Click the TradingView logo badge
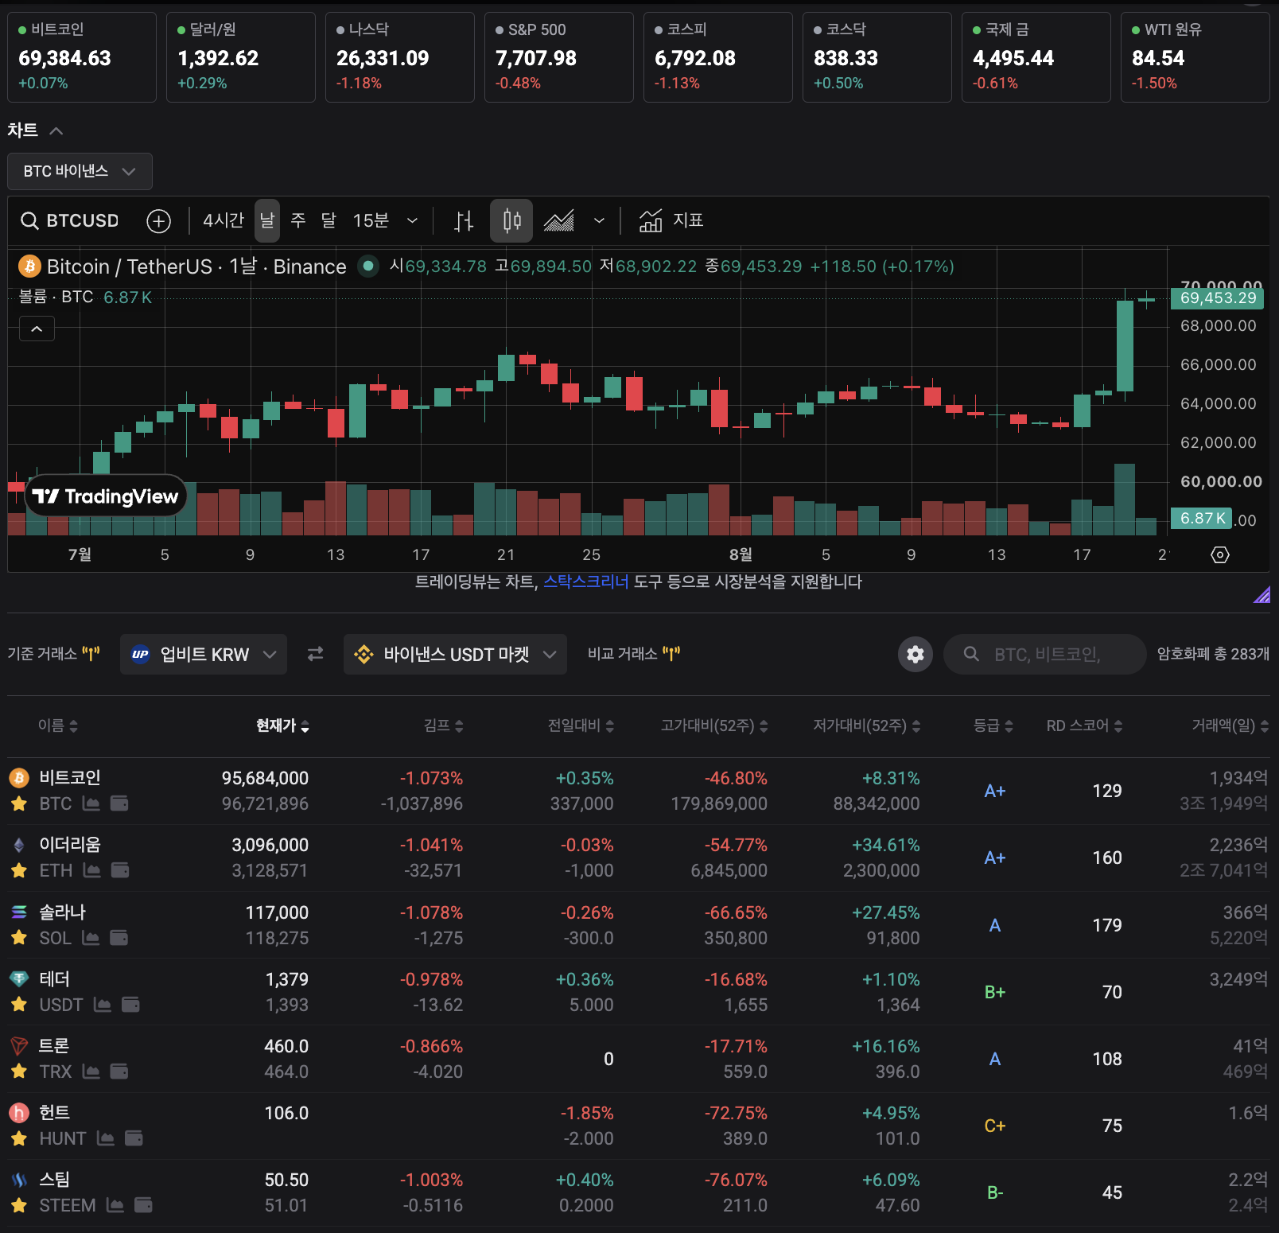 (x=106, y=496)
